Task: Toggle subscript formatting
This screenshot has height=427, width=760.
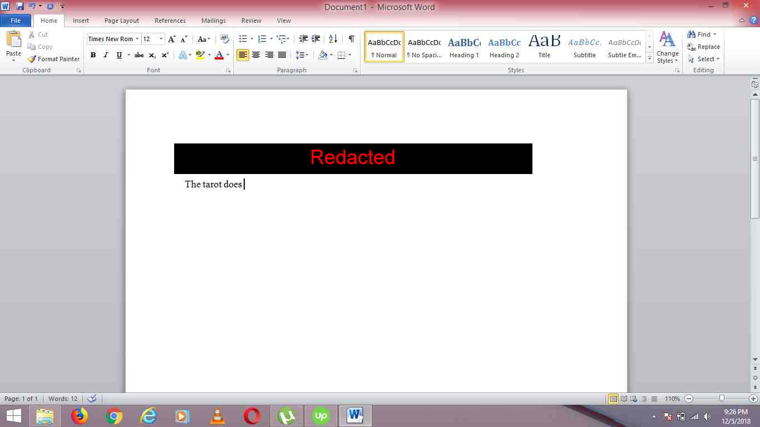Action: (152, 55)
